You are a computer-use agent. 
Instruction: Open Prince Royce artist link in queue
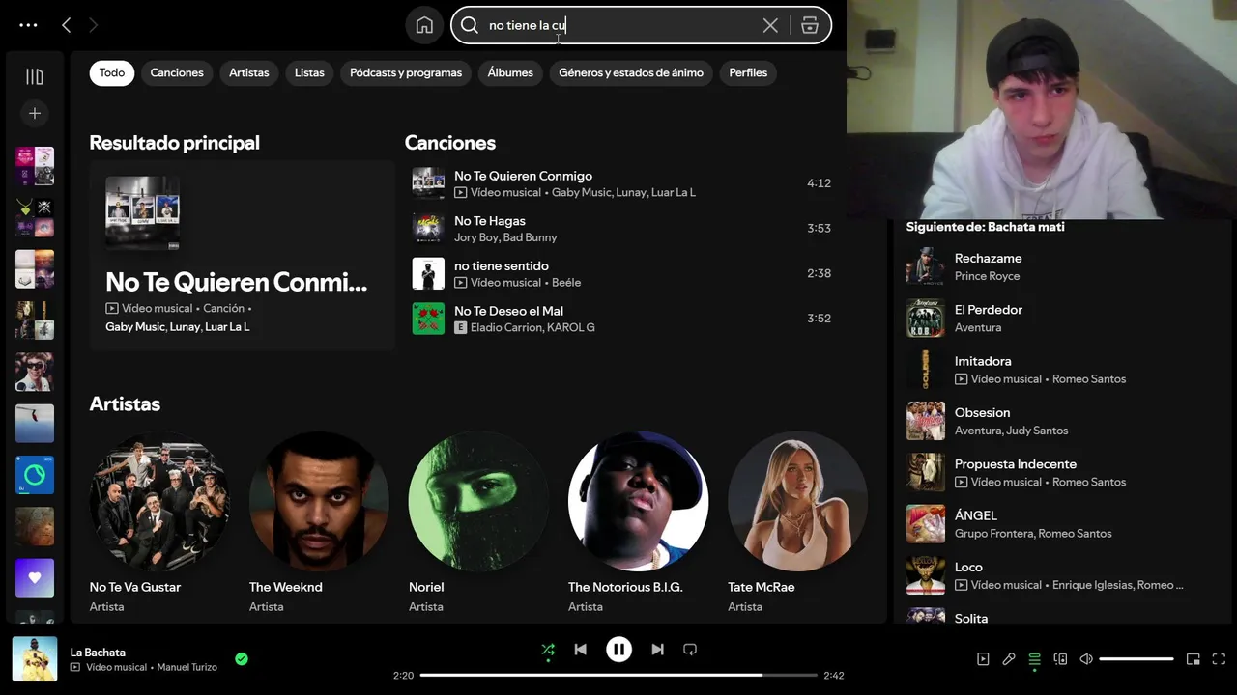pyautogui.click(x=987, y=276)
